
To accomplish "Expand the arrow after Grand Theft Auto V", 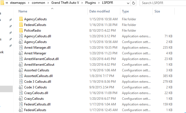I will [82, 3].
